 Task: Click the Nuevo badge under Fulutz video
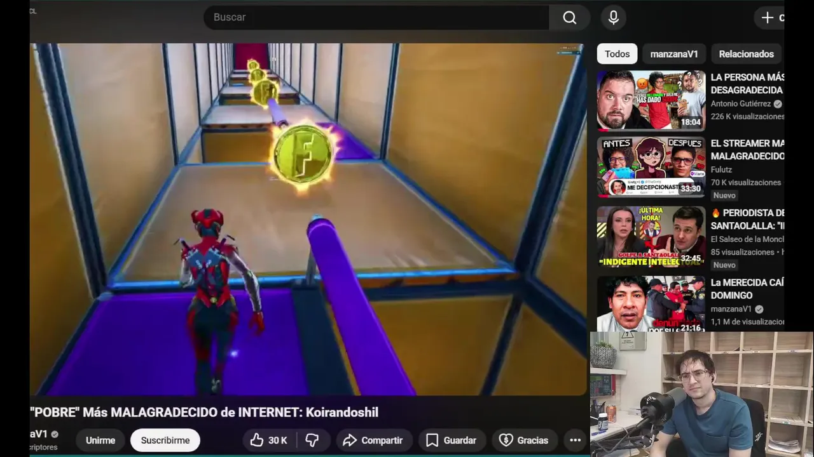click(724, 195)
